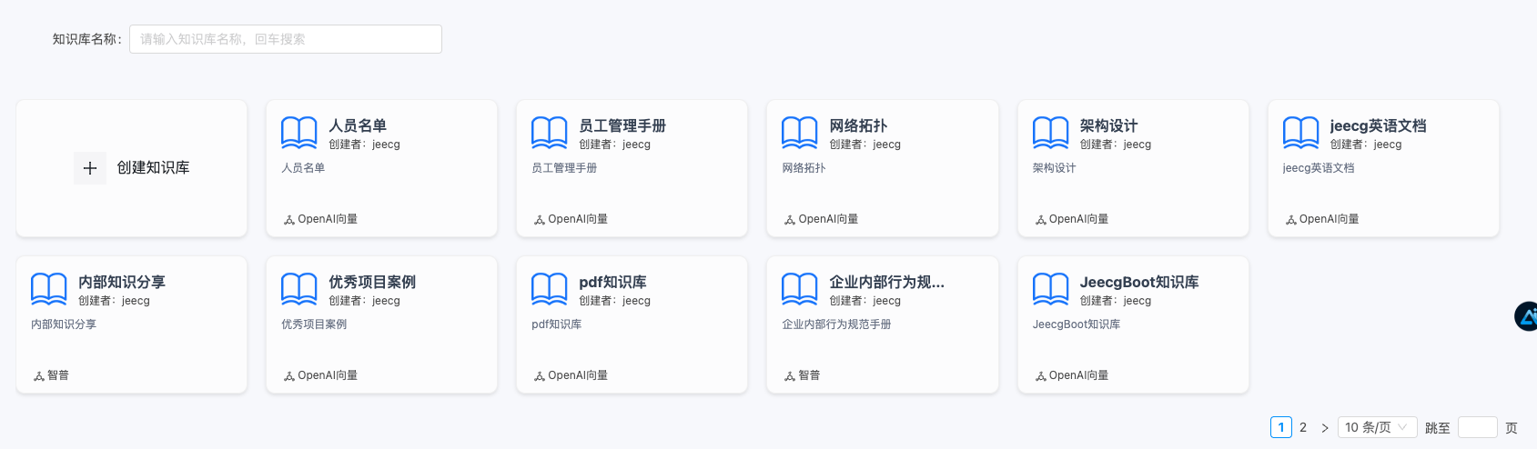The height and width of the screenshot is (449, 1537).
Task: Click the book icon on 内部知识分享 card
Action: [49, 289]
